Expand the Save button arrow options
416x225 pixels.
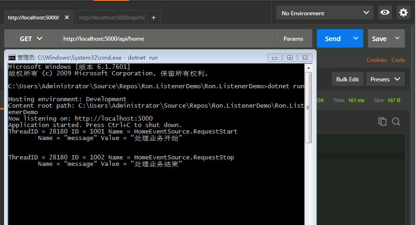(397, 38)
